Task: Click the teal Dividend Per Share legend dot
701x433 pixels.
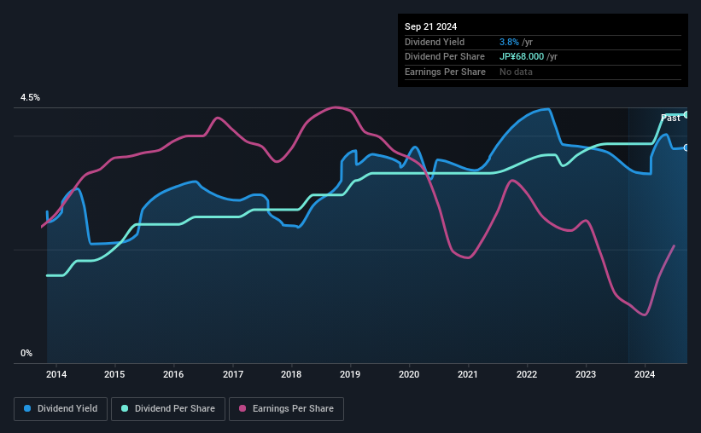Action: (x=125, y=408)
